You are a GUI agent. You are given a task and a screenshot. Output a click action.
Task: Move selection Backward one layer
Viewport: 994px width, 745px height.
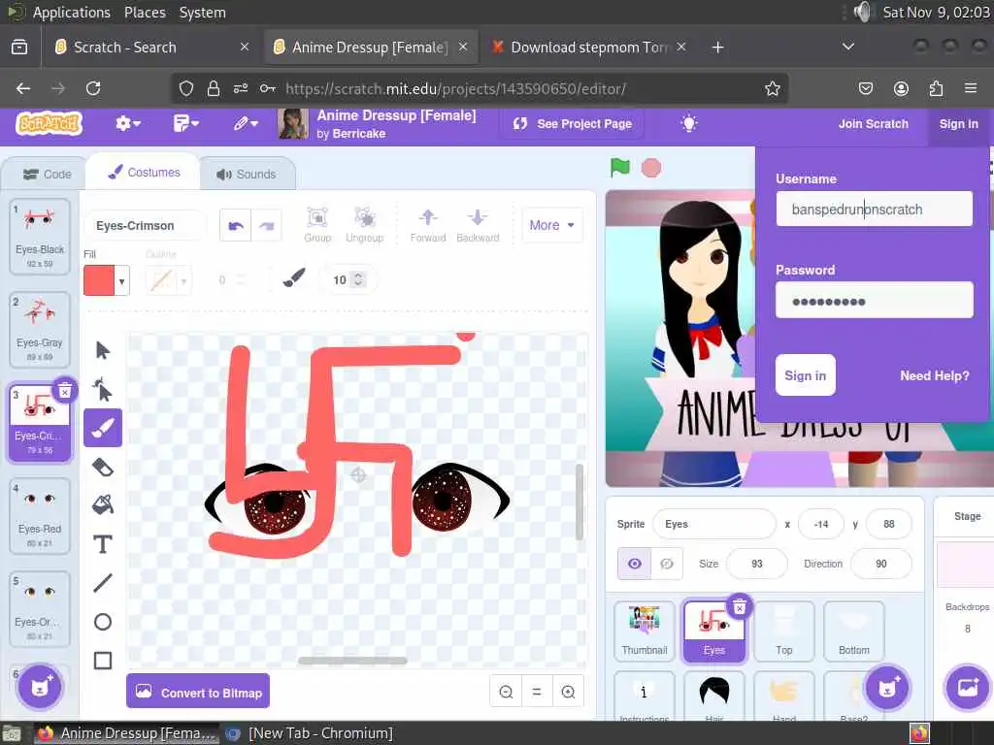tap(478, 225)
